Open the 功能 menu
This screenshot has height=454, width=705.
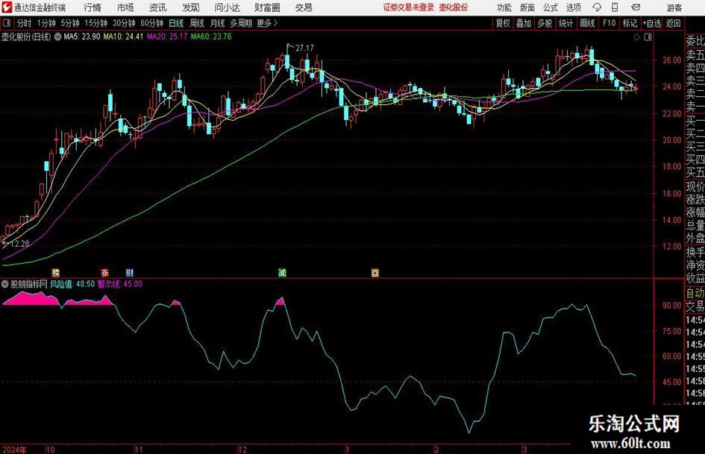tap(504, 7)
